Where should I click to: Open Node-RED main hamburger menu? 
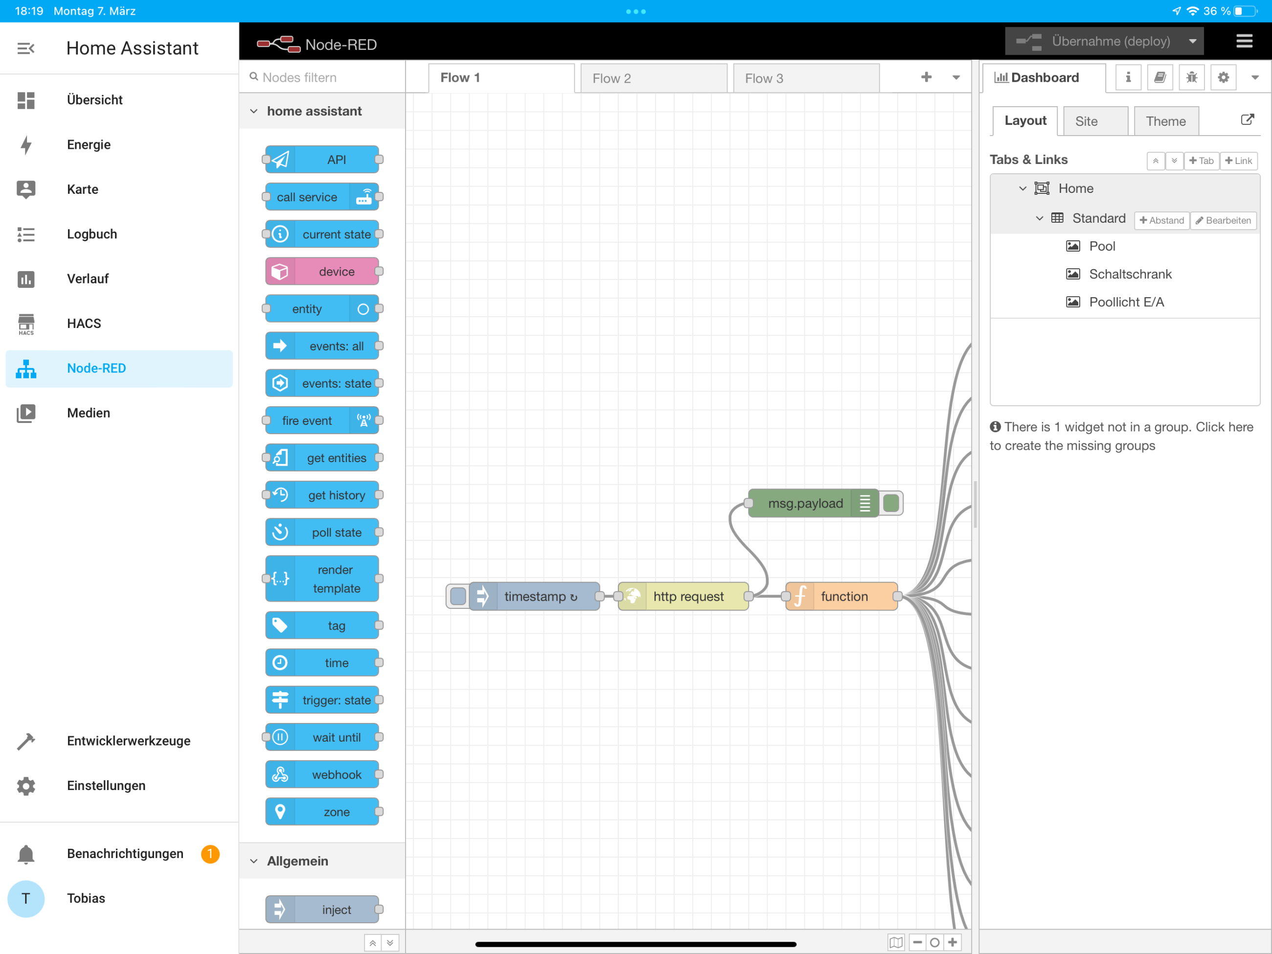(x=1245, y=42)
